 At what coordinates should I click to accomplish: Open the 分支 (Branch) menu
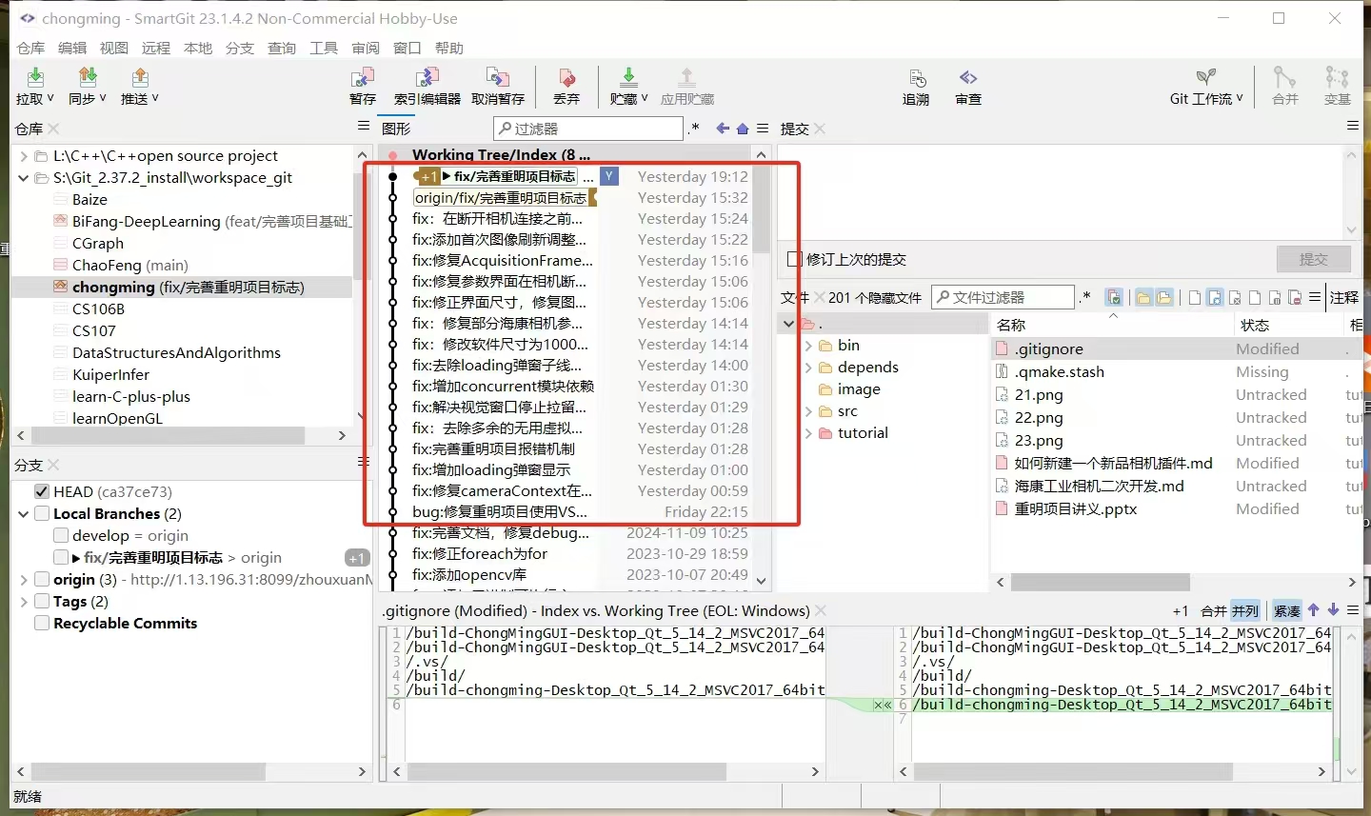[240, 48]
